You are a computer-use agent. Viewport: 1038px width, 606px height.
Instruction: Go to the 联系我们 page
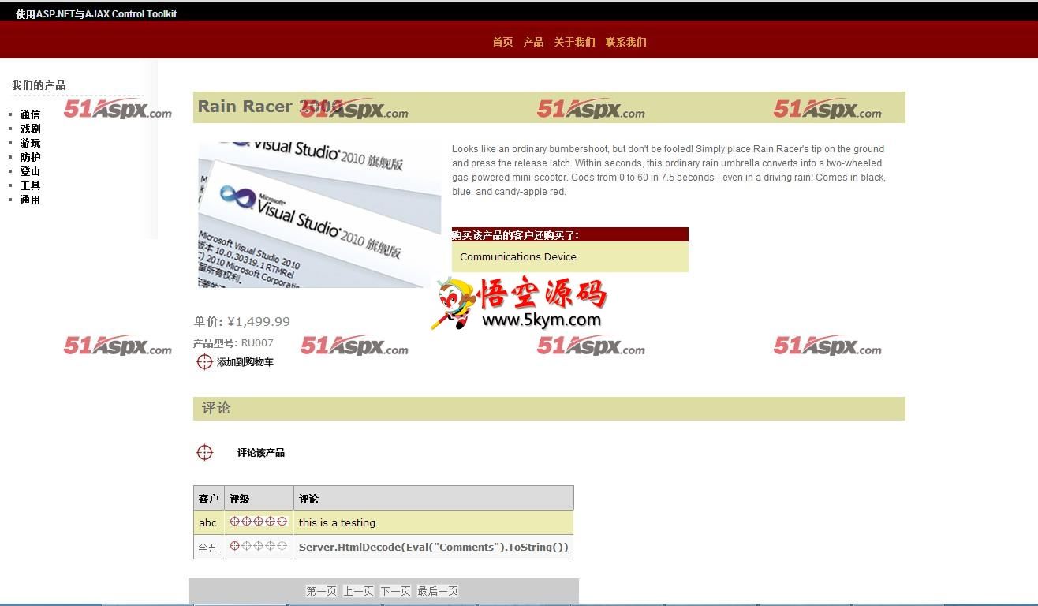coord(625,42)
